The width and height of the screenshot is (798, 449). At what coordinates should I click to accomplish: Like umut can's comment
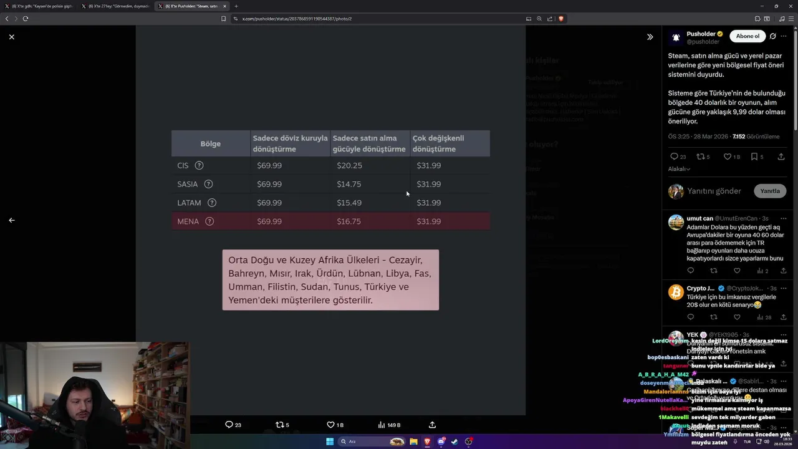(x=737, y=271)
